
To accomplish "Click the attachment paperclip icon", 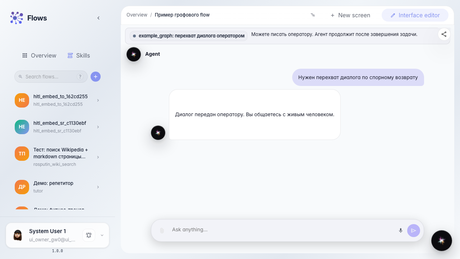I will point(162,230).
